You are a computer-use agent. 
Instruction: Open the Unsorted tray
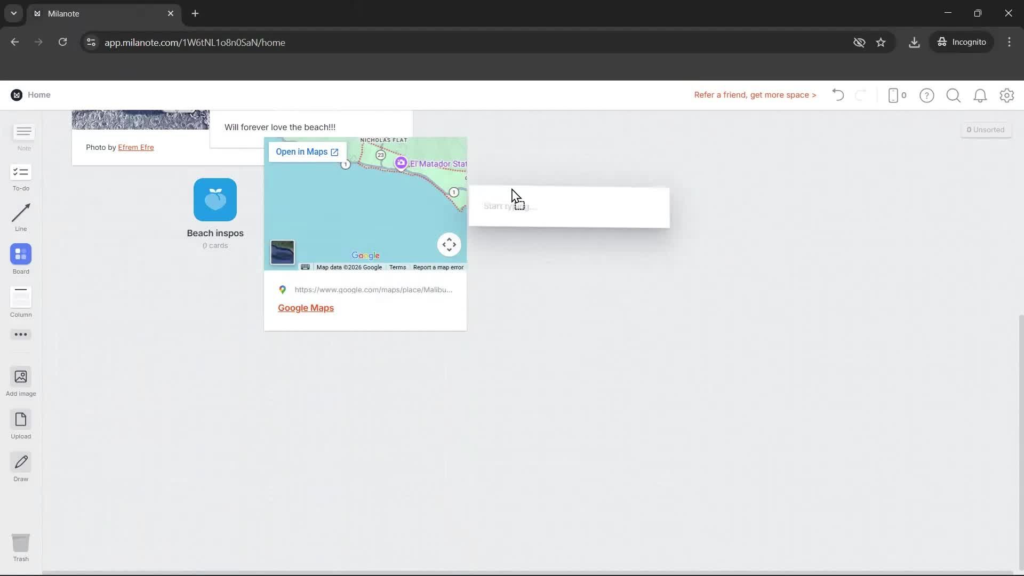click(986, 129)
